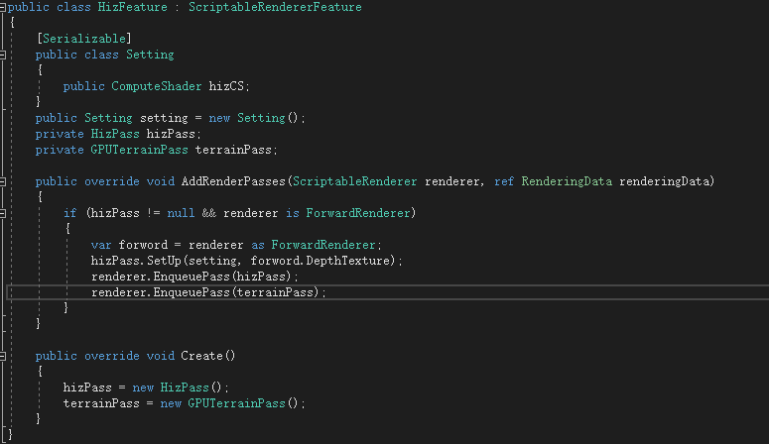Click the Create method name
Viewport: 769px width, 444px height.
(x=201, y=355)
